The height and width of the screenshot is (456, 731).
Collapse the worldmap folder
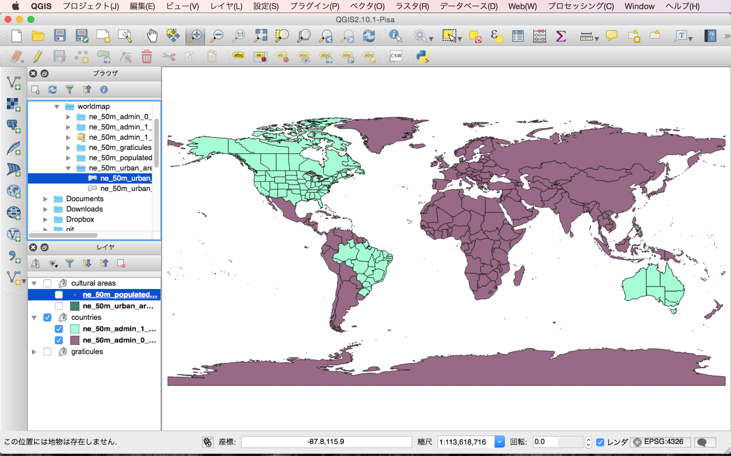[57, 107]
